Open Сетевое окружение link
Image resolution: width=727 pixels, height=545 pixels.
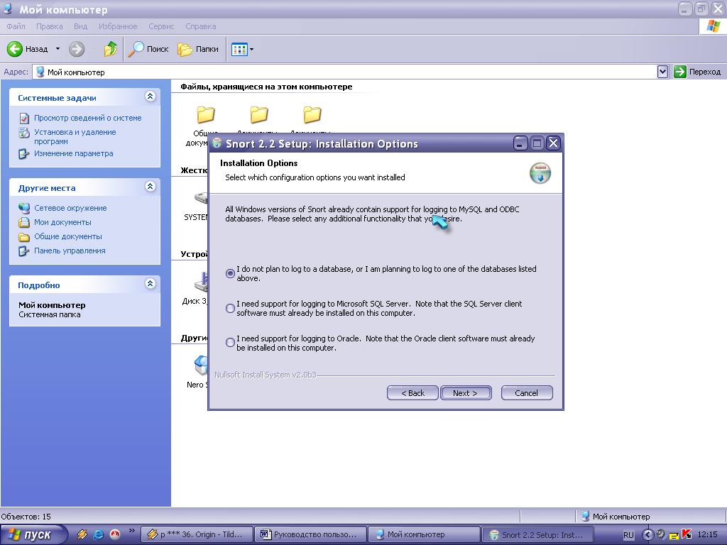[x=70, y=208]
